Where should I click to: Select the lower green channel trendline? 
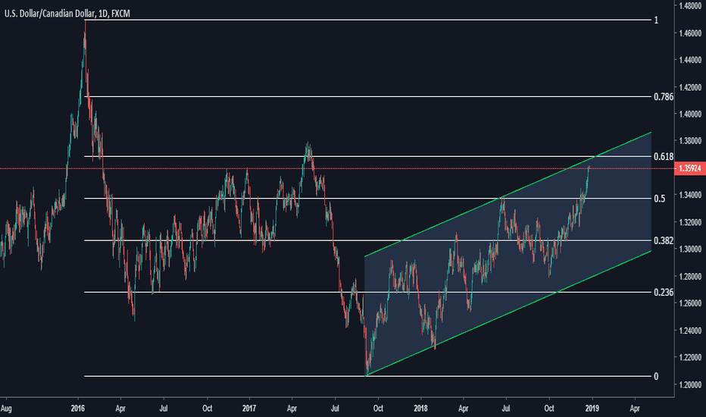509,313
